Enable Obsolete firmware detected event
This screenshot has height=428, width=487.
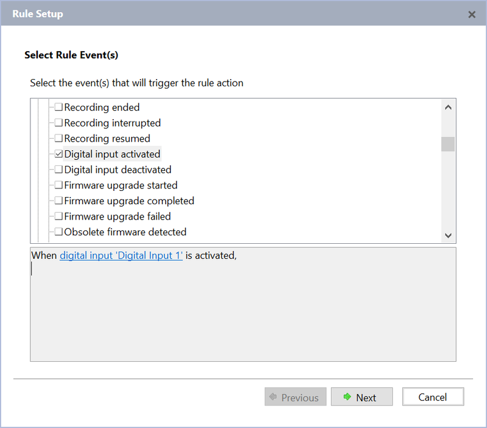click(x=59, y=232)
